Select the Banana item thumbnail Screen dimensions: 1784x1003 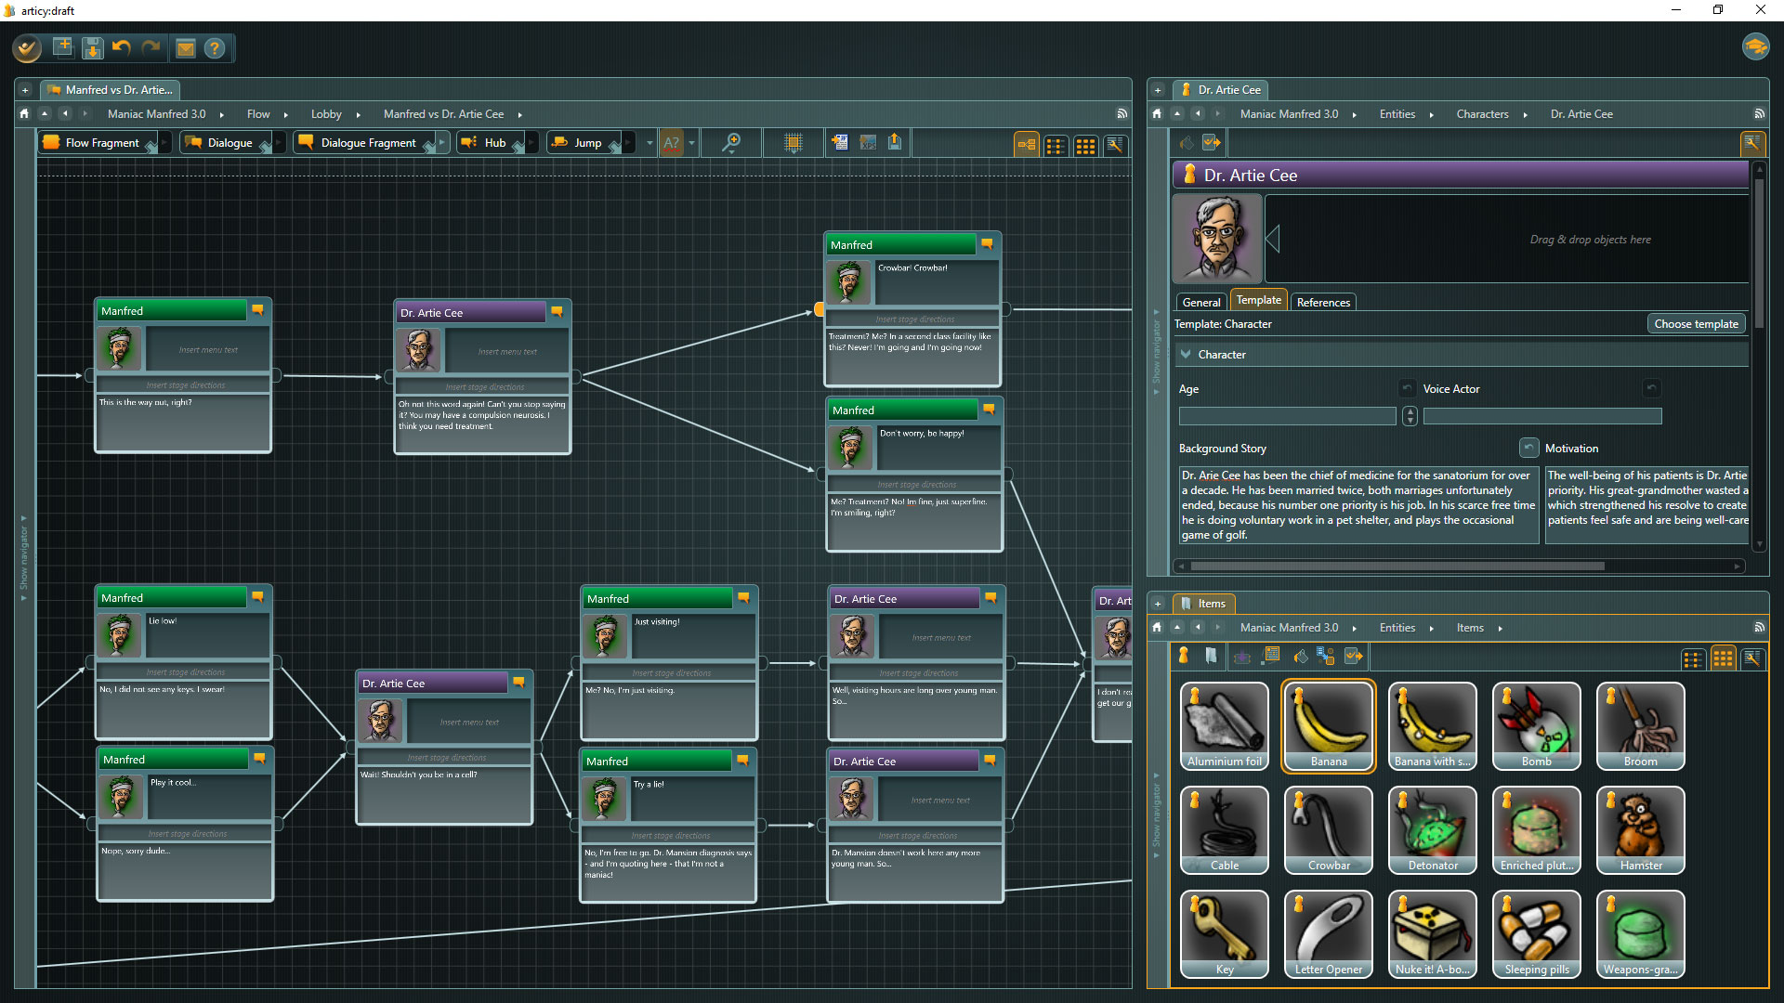[1329, 726]
